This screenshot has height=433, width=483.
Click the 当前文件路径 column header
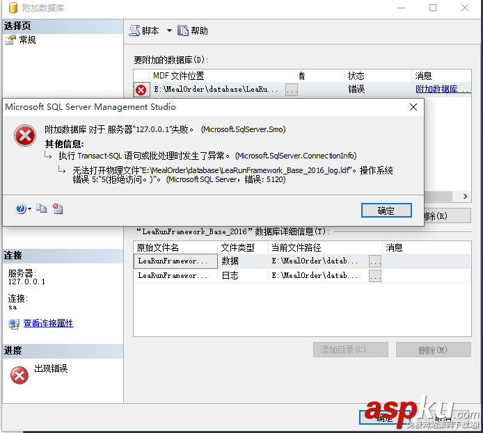point(325,247)
